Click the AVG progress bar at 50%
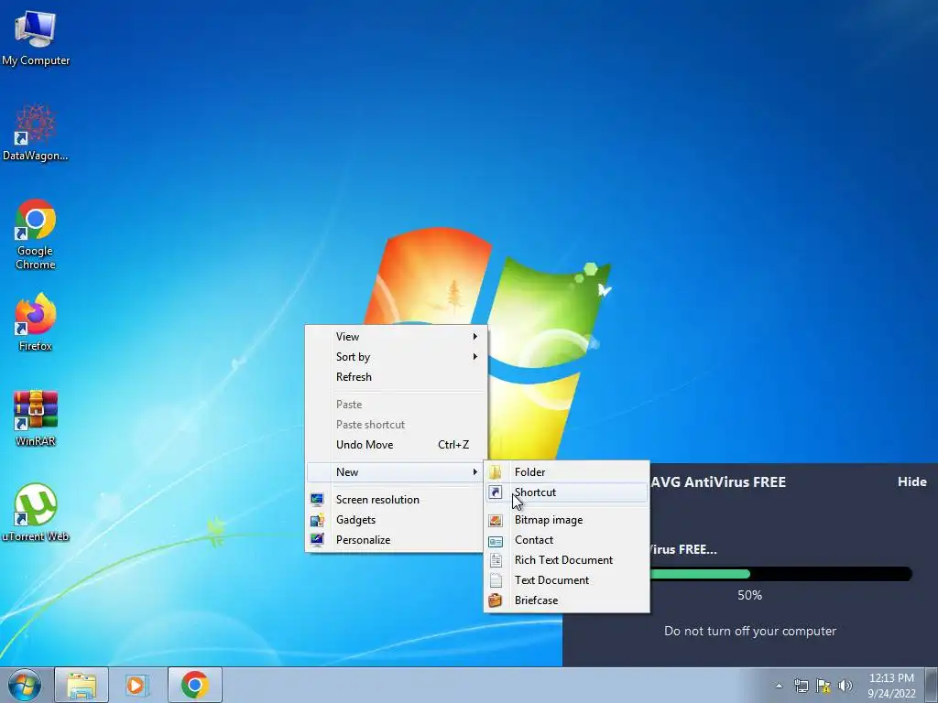This screenshot has width=938, height=703. (781, 575)
